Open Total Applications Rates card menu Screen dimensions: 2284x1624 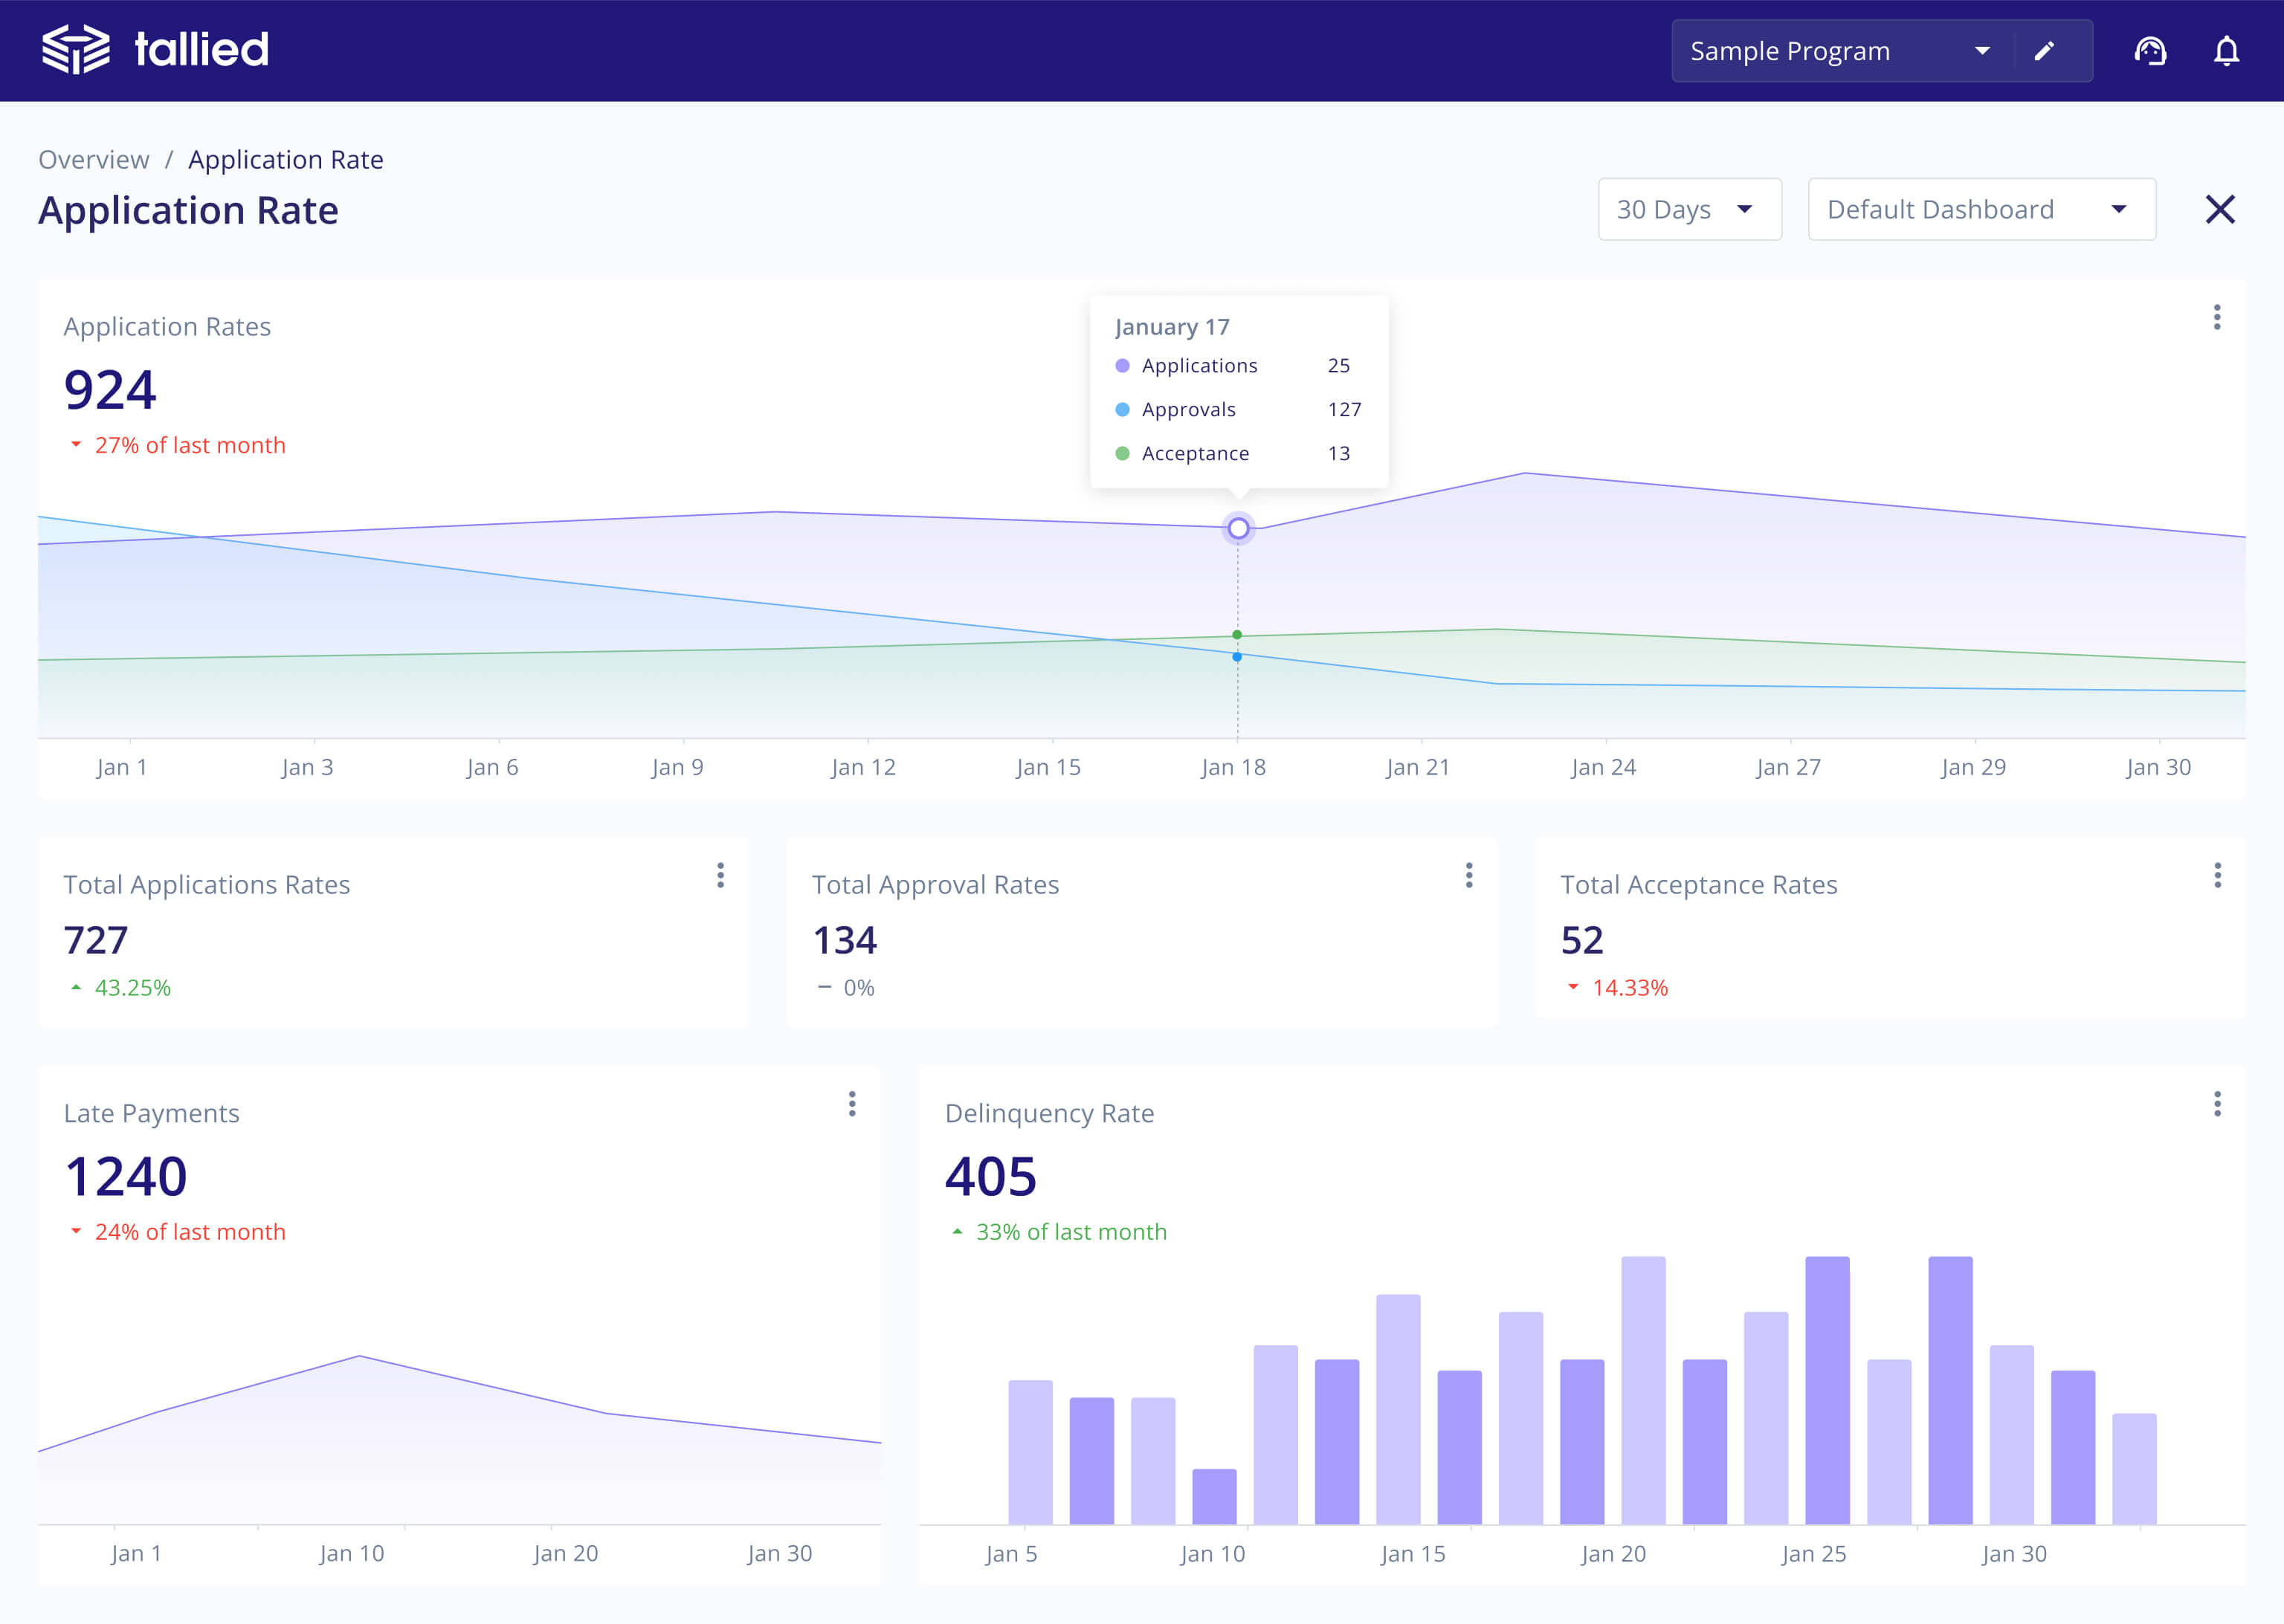tap(720, 875)
